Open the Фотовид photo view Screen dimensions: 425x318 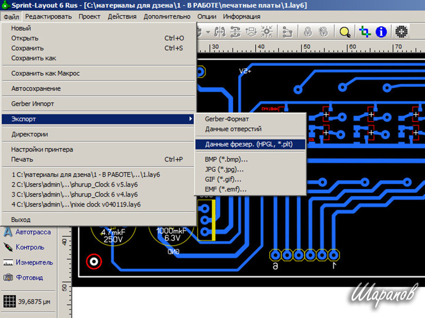pyautogui.click(x=23, y=277)
